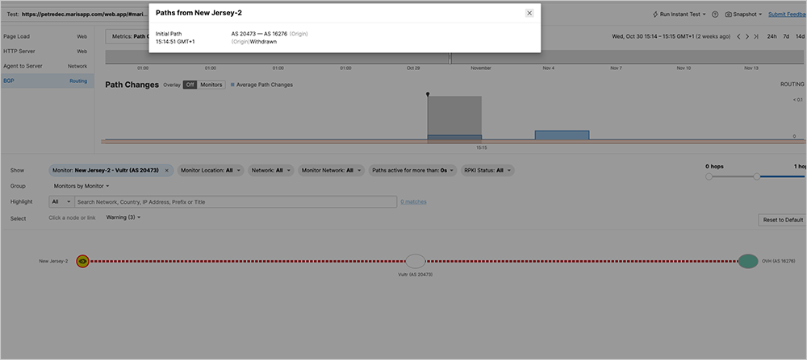Open the BGP routing view
This screenshot has height=360, width=807.
coord(46,81)
